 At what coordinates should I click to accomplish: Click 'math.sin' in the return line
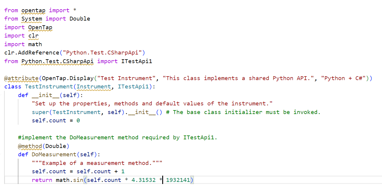(x=69, y=180)
